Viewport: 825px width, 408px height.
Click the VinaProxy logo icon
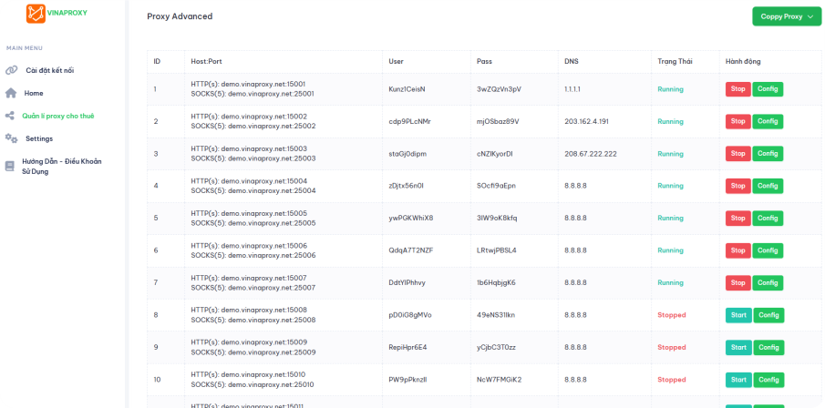(x=36, y=14)
